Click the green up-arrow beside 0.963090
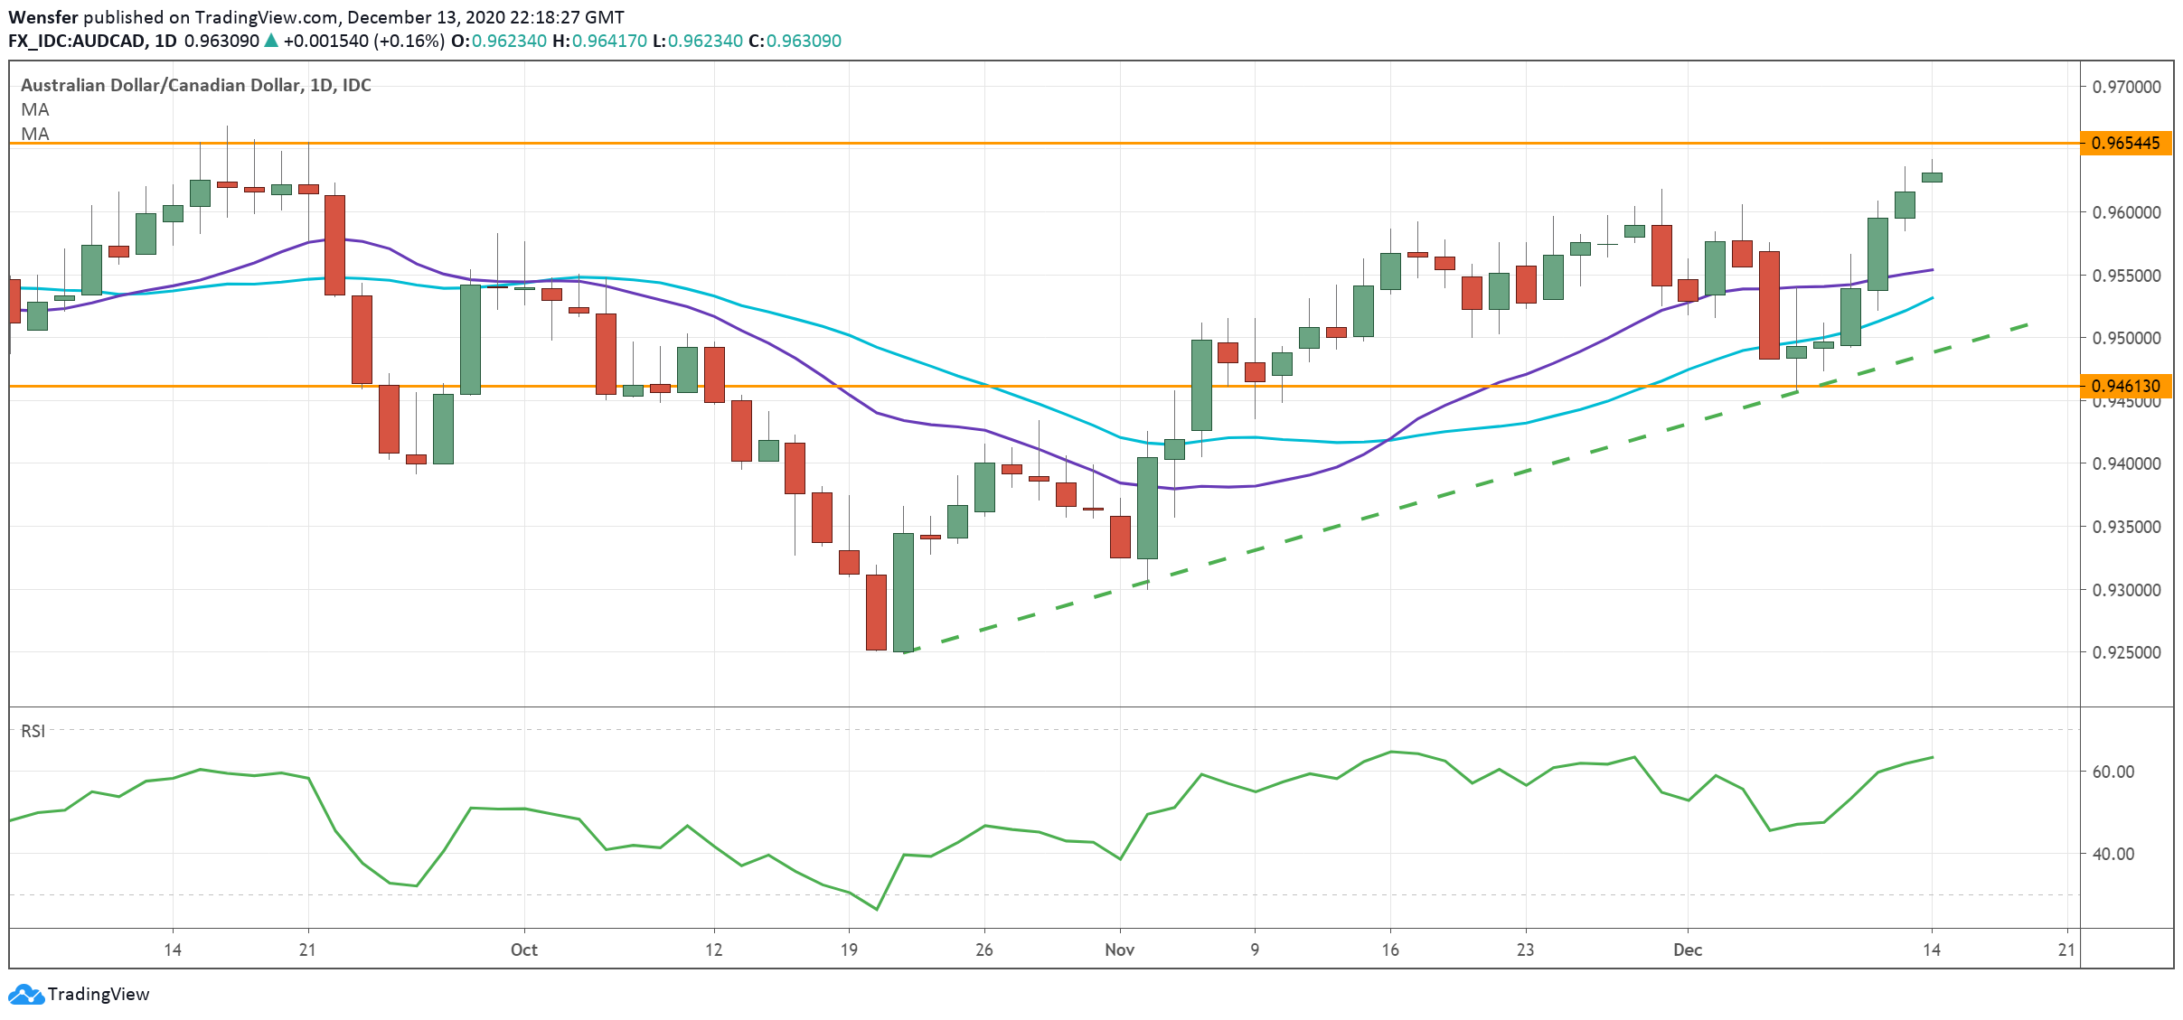 [270, 41]
